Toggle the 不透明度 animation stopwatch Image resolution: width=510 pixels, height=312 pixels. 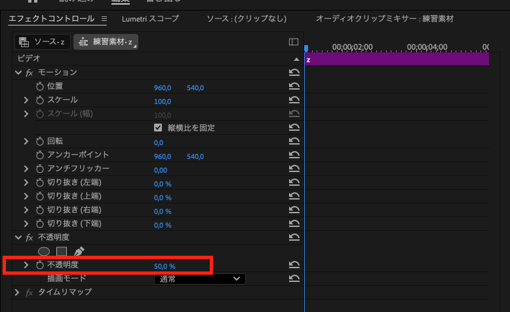tap(40, 266)
